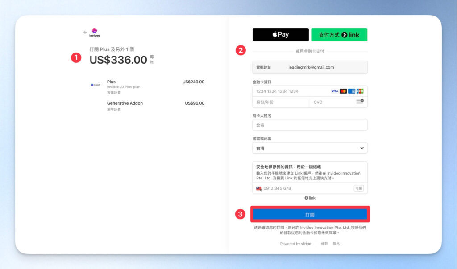Click the back arrow beside the invideo logo
The image size is (457, 269).
pos(85,32)
